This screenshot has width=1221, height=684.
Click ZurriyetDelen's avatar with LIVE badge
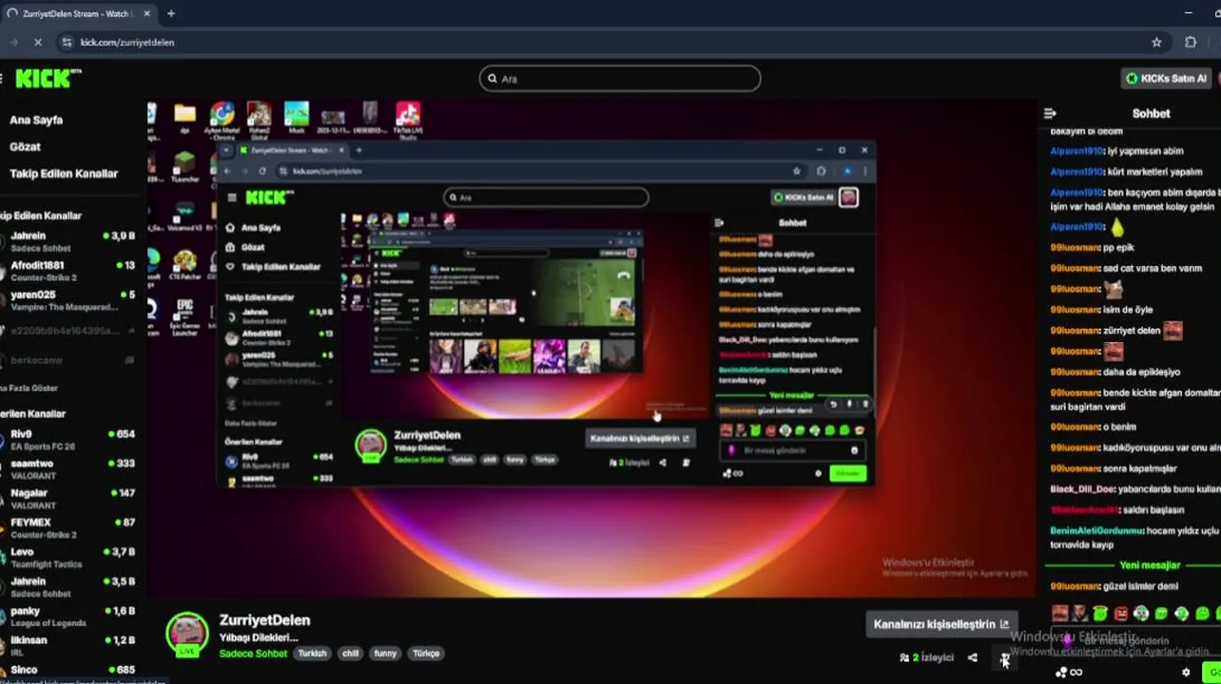[187, 635]
